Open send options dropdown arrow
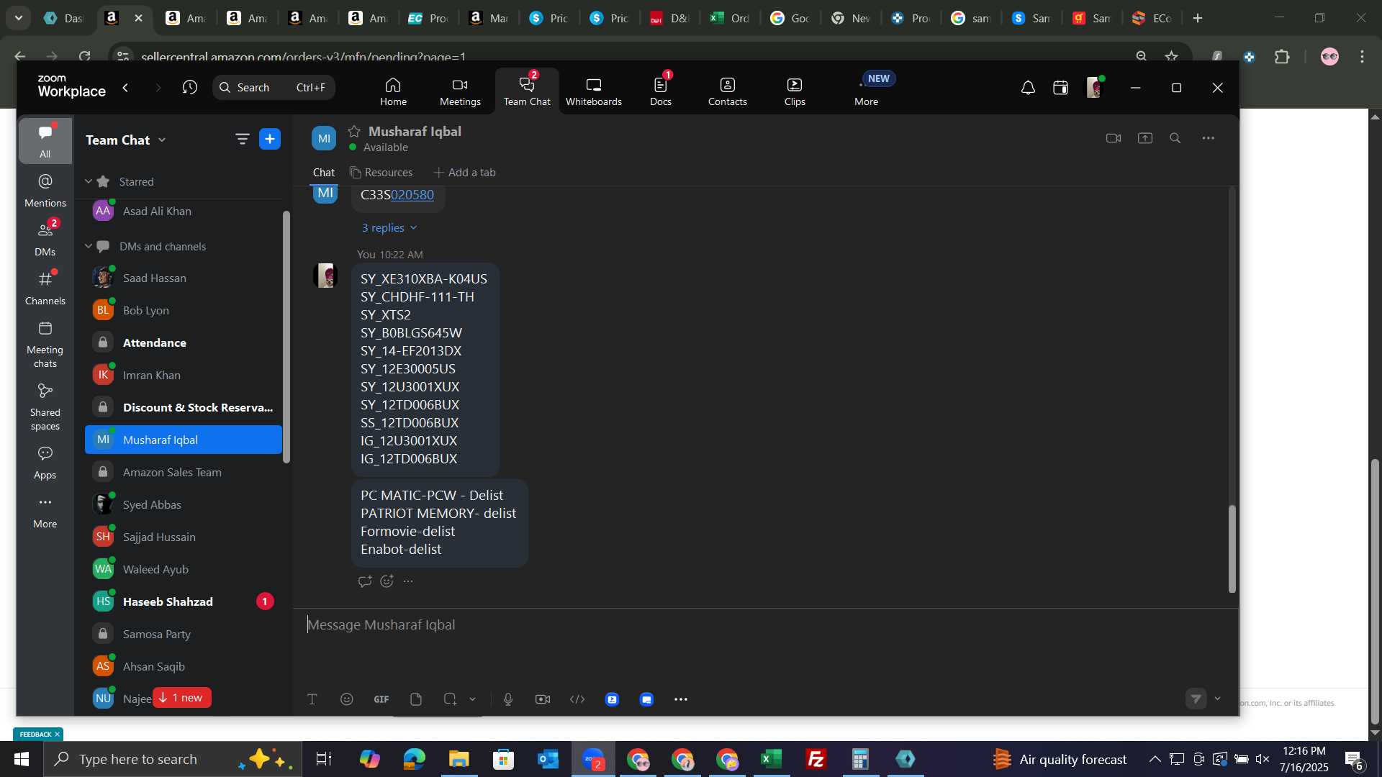Screen dimensions: 1382x777 point(1217,699)
